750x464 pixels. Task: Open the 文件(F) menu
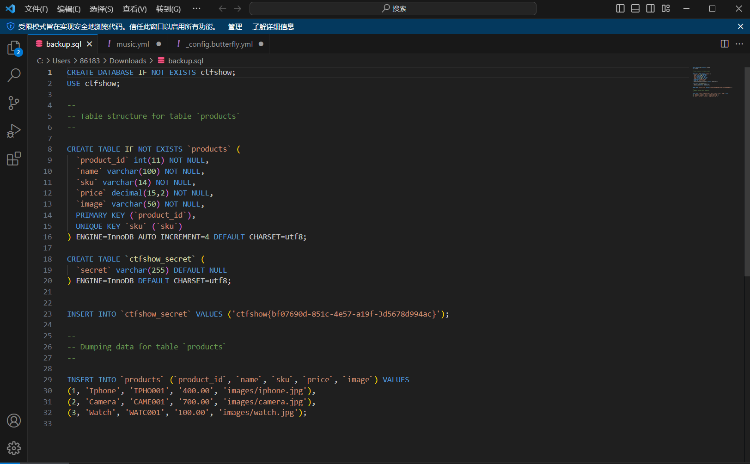point(36,9)
